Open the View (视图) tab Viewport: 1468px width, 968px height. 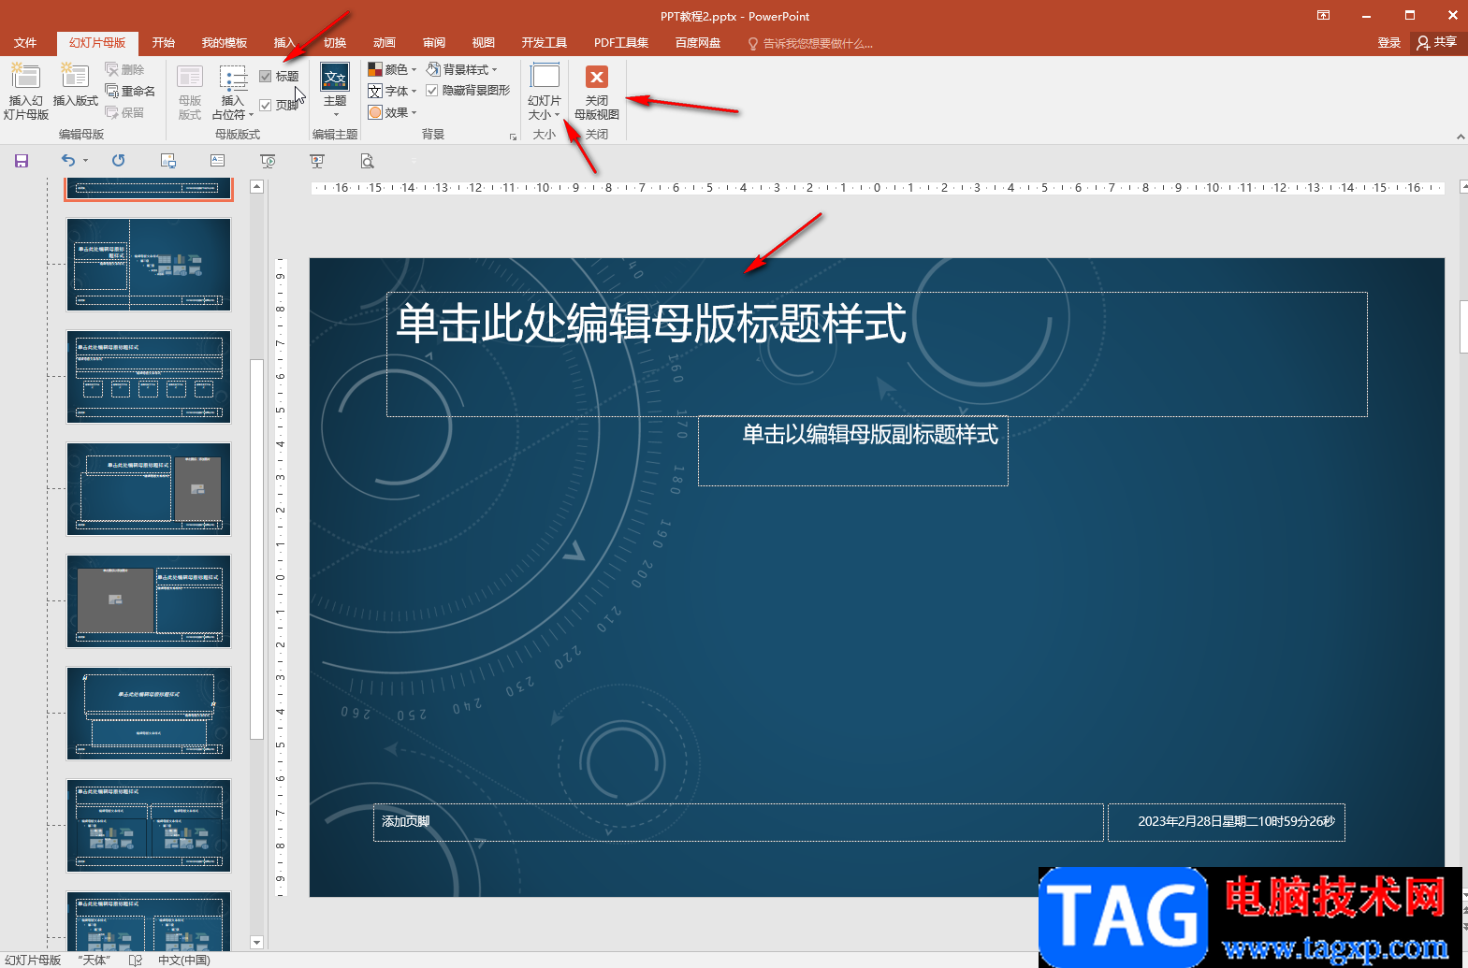(484, 43)
